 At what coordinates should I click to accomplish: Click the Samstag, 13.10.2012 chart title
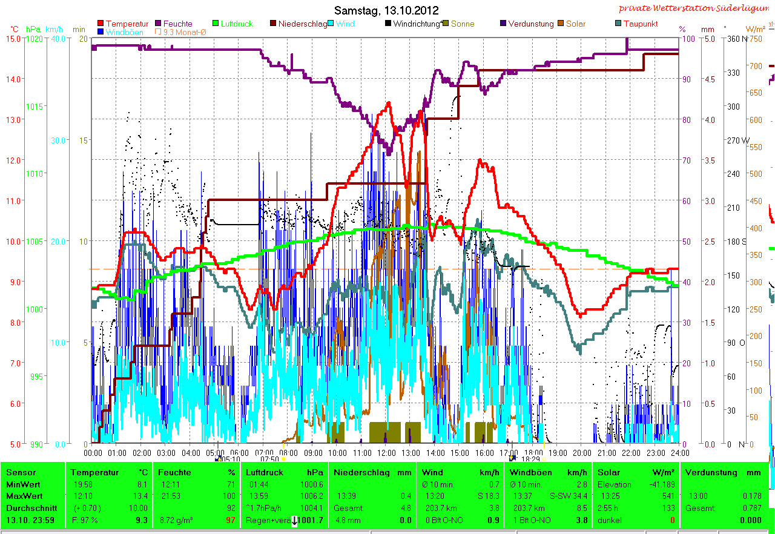click(387, 10)
